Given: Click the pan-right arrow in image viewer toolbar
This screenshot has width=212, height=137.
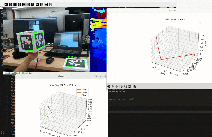Looking at the screenshot, I should tap(10, 4).
